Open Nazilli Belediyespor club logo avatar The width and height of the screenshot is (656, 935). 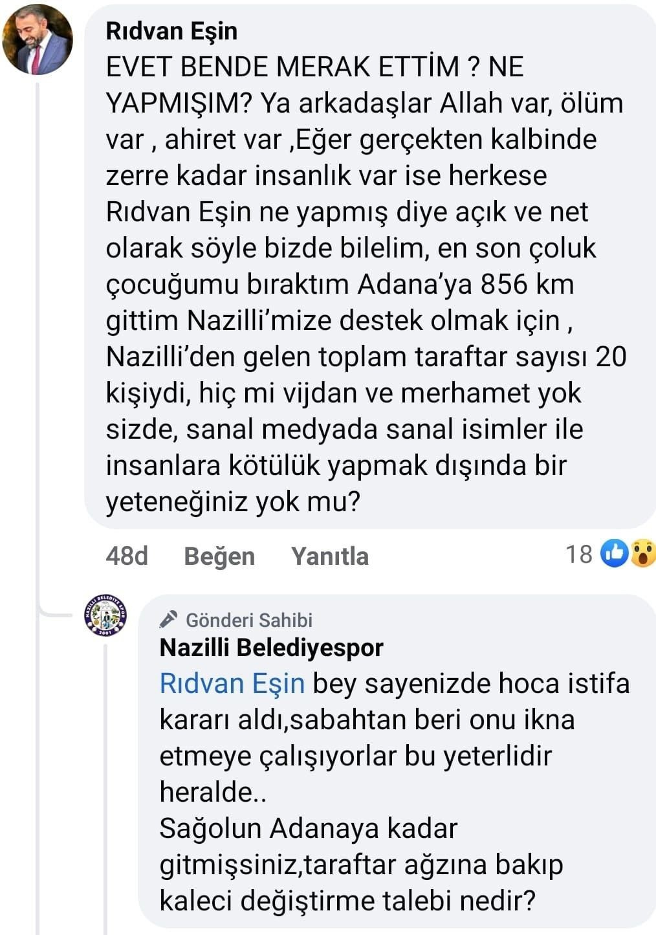tap(105, 615)
